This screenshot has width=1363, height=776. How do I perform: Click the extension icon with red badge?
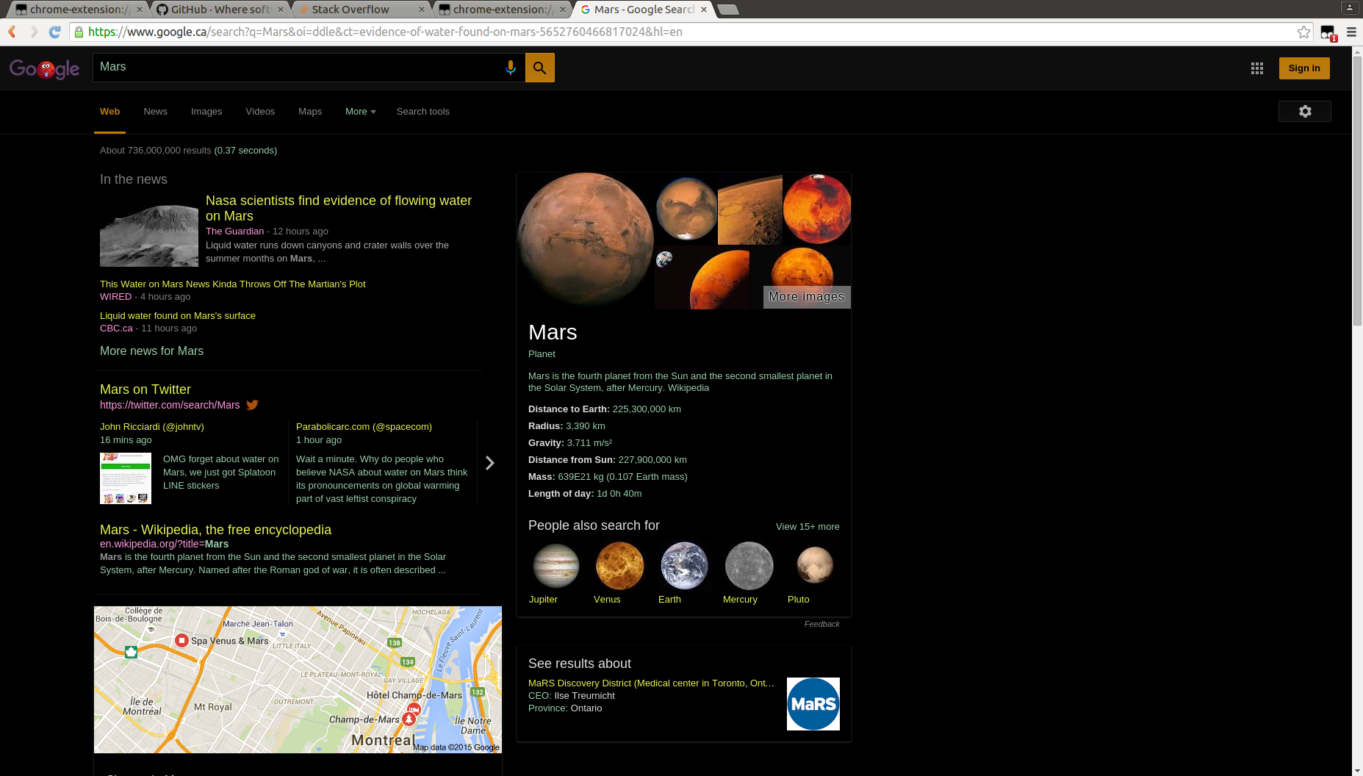point(1328,32)
